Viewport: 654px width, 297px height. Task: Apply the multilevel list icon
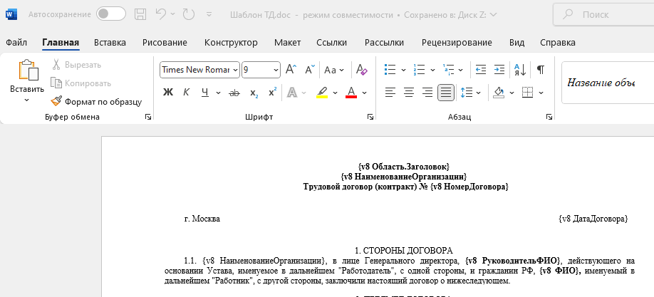click(x=448, y=70)
